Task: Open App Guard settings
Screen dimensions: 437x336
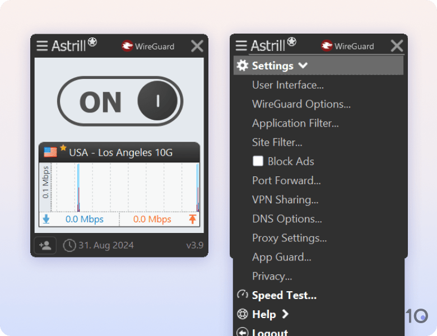Action: click(281, 258)
